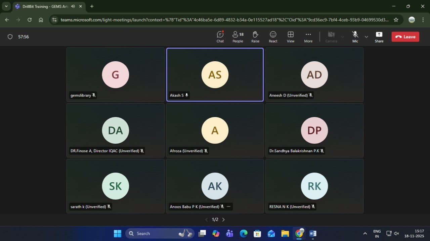Share your screen with Share button

[379, 37]
